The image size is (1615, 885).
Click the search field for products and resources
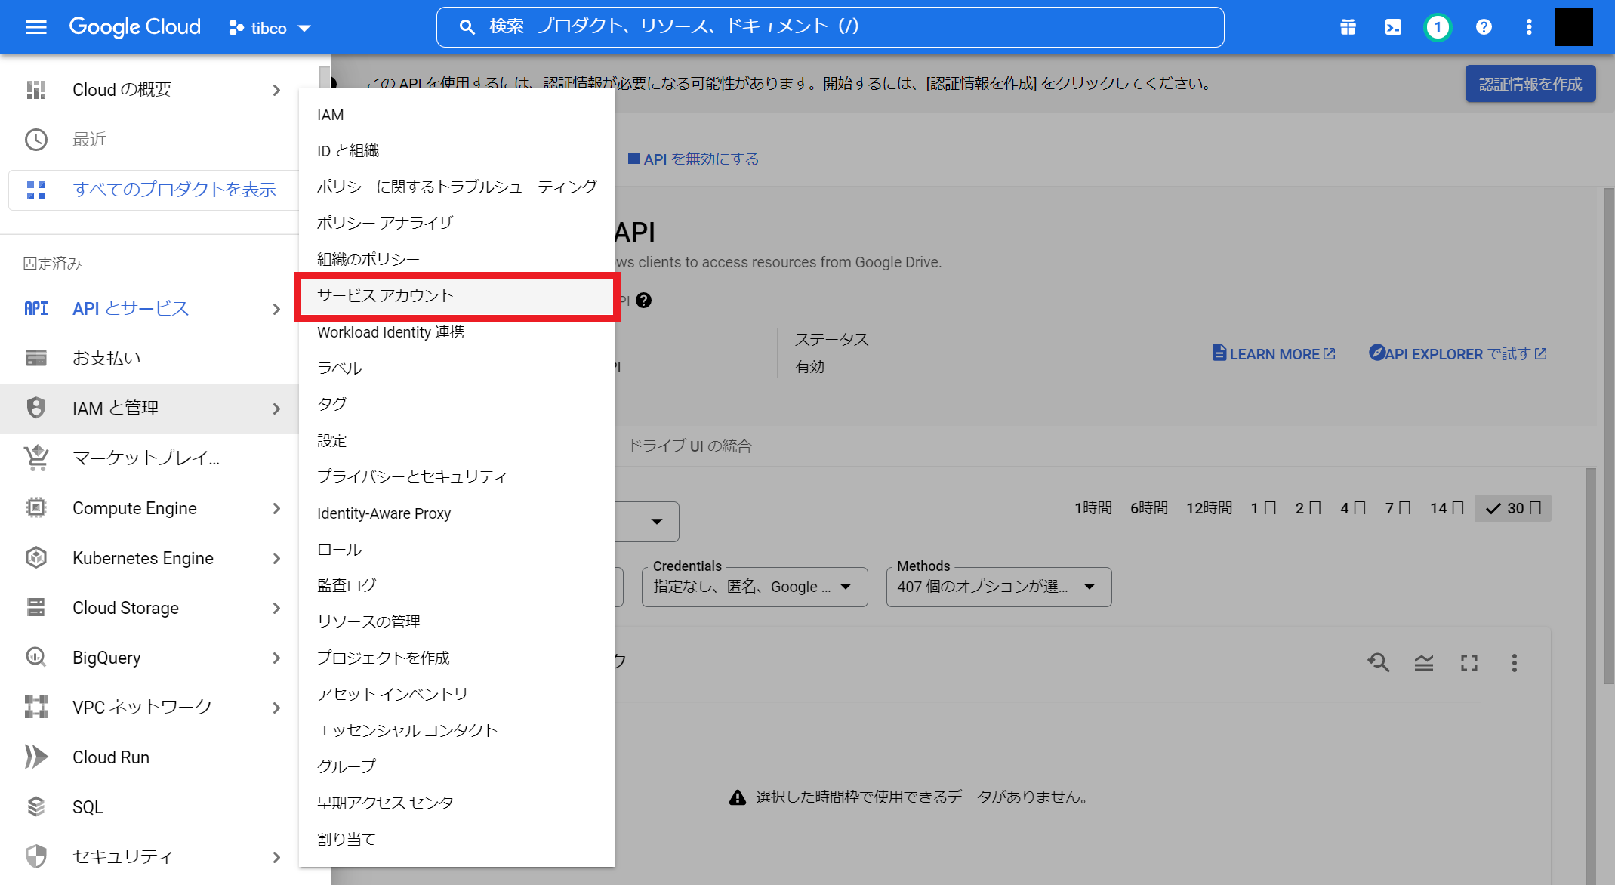click(x=830, y=27)
